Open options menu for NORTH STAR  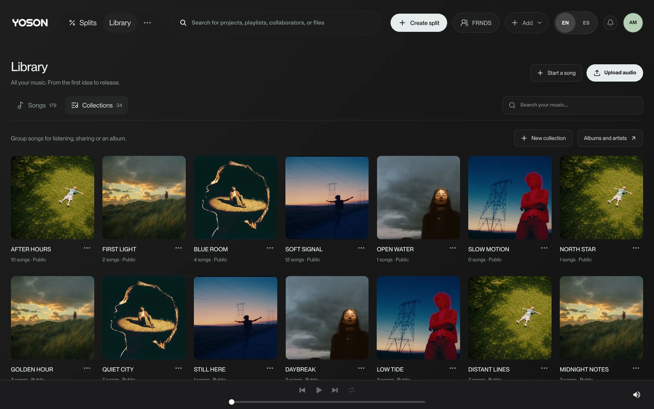pyautogui.click(x=636, y=248)
